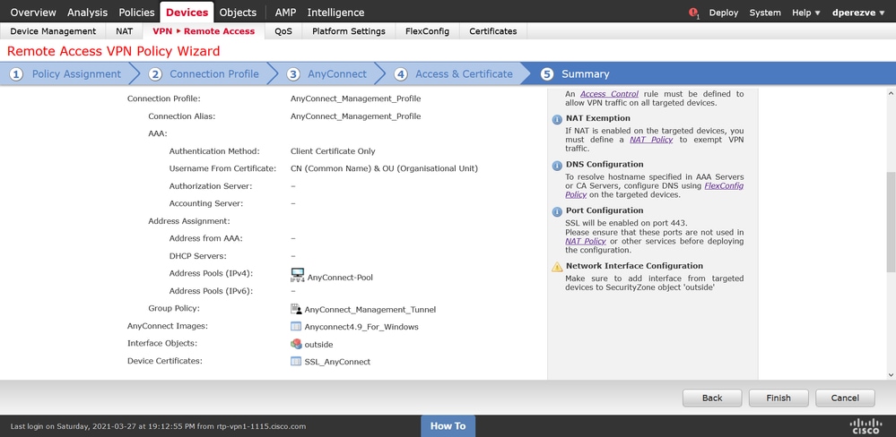896x437 pixels.
Task: Click the NAT Exemption info icon
Action: 557,119
